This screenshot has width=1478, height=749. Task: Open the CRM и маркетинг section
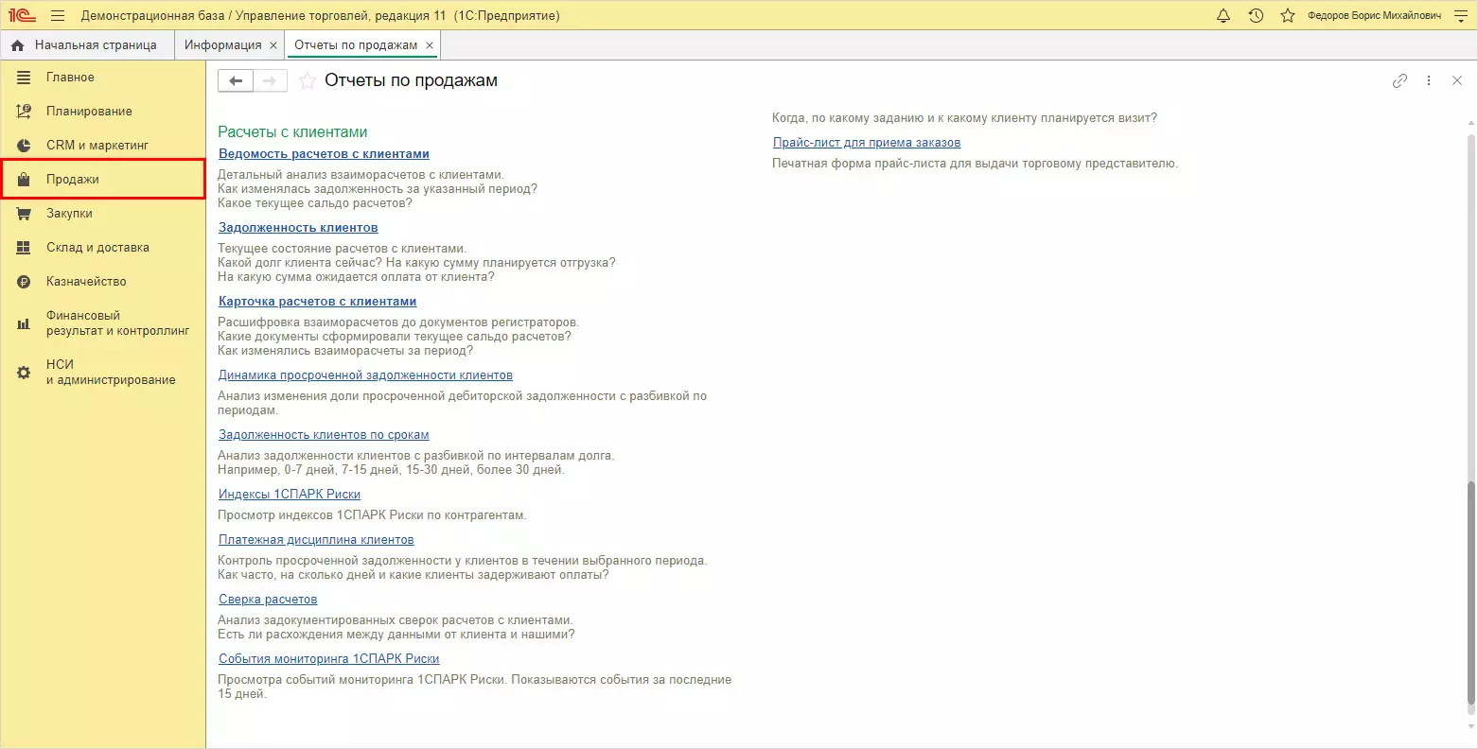pyautogui.click(x=103, y=146)
